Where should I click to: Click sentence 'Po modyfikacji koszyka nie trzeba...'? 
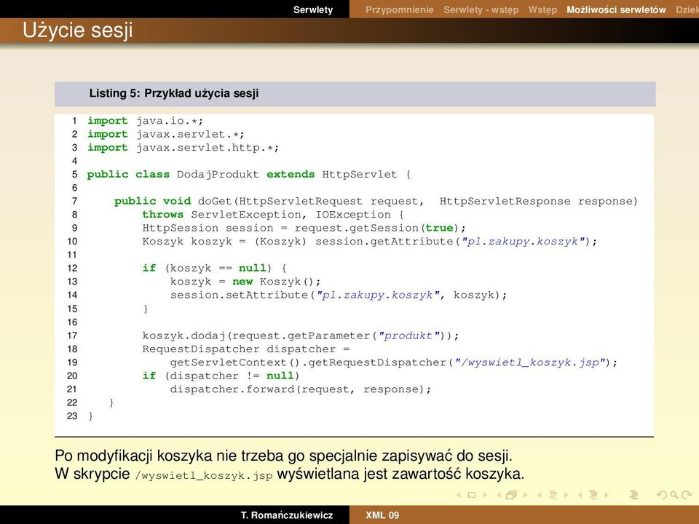pos(283,456)
